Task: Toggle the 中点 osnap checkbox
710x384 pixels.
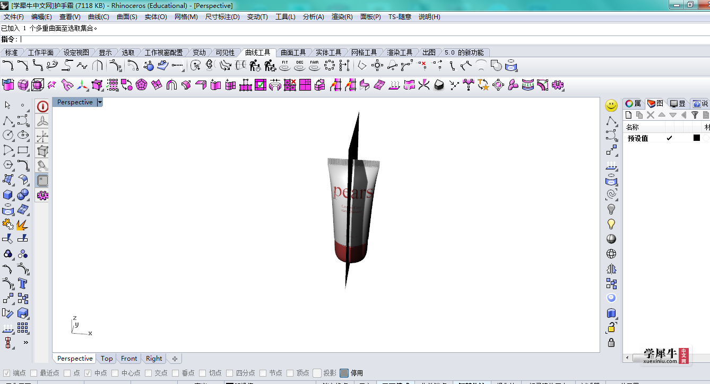Action: point(88,373)
